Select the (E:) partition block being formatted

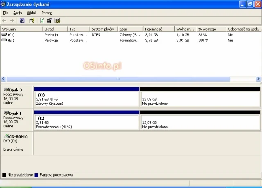tap(87, 122)
